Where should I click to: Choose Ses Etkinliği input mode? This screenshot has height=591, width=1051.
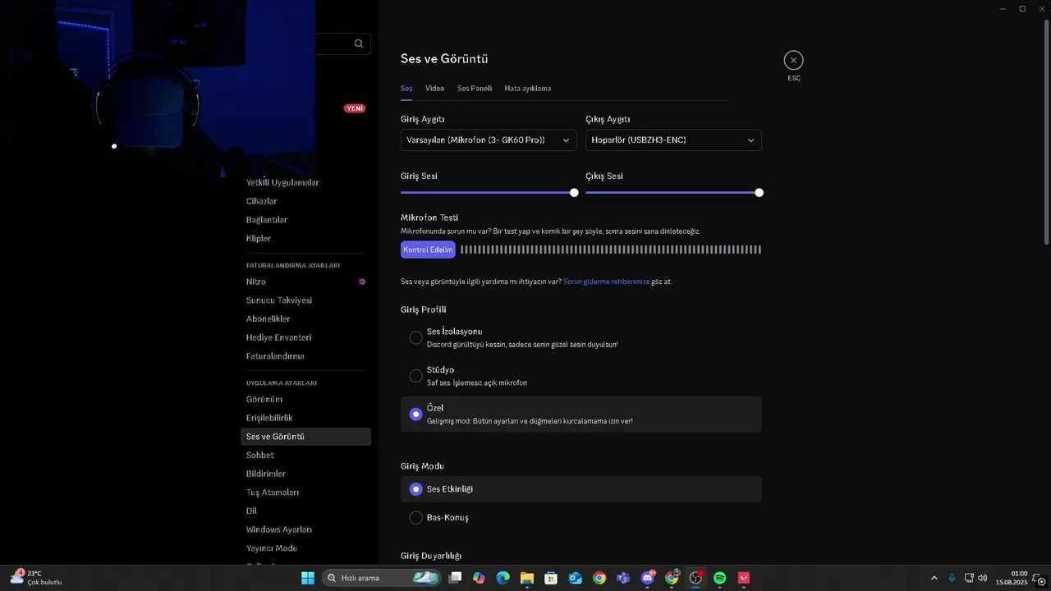[581, 489]
